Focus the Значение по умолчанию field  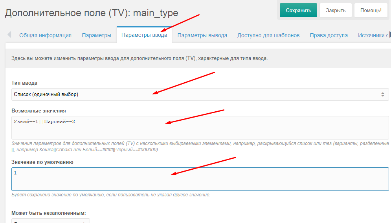click(200, 179)
